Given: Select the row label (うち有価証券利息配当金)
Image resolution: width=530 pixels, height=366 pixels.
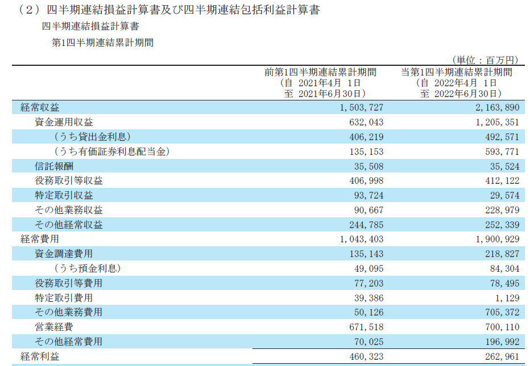Looking at the screenshot, I should tap(112, 152).
